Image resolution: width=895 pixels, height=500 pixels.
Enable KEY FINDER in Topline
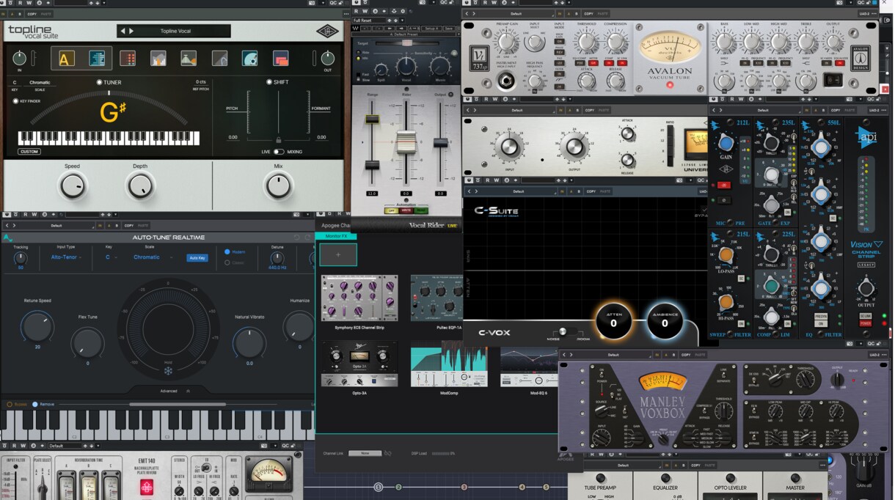pyautogui.click(x=15, y=101)
